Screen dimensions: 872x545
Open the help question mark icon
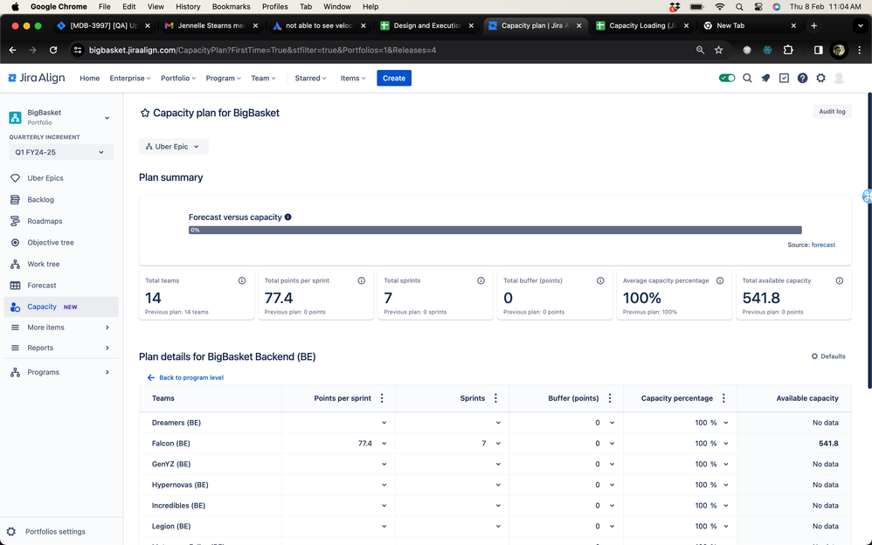802,78
